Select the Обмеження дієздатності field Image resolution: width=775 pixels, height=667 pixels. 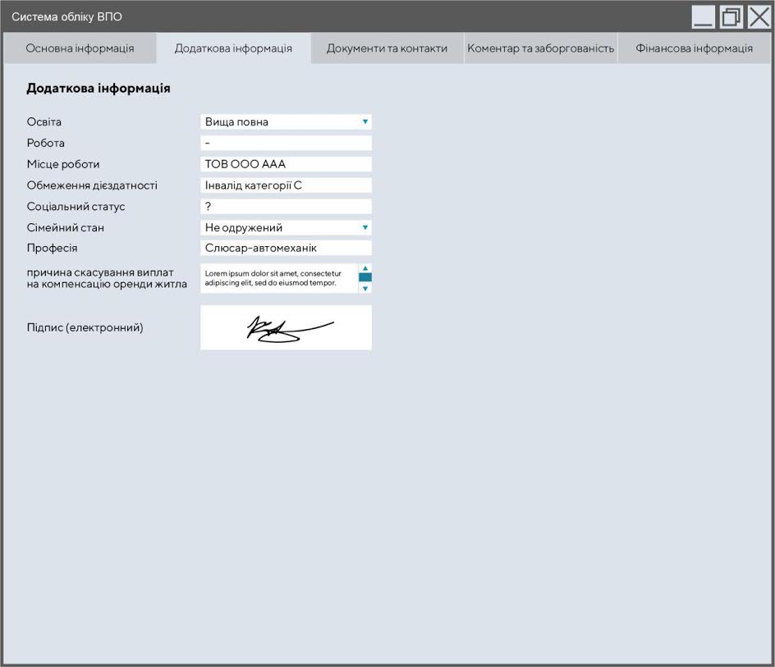(x=286, y=185)
